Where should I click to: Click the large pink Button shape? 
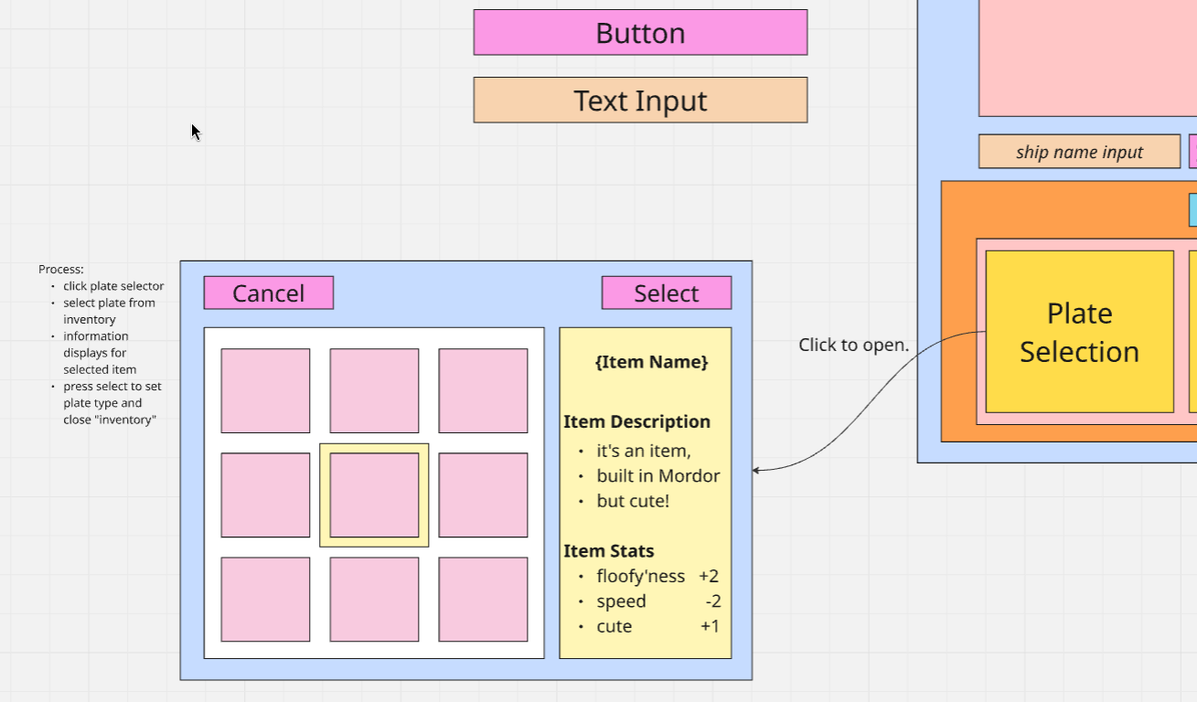[x=640, y=33]
